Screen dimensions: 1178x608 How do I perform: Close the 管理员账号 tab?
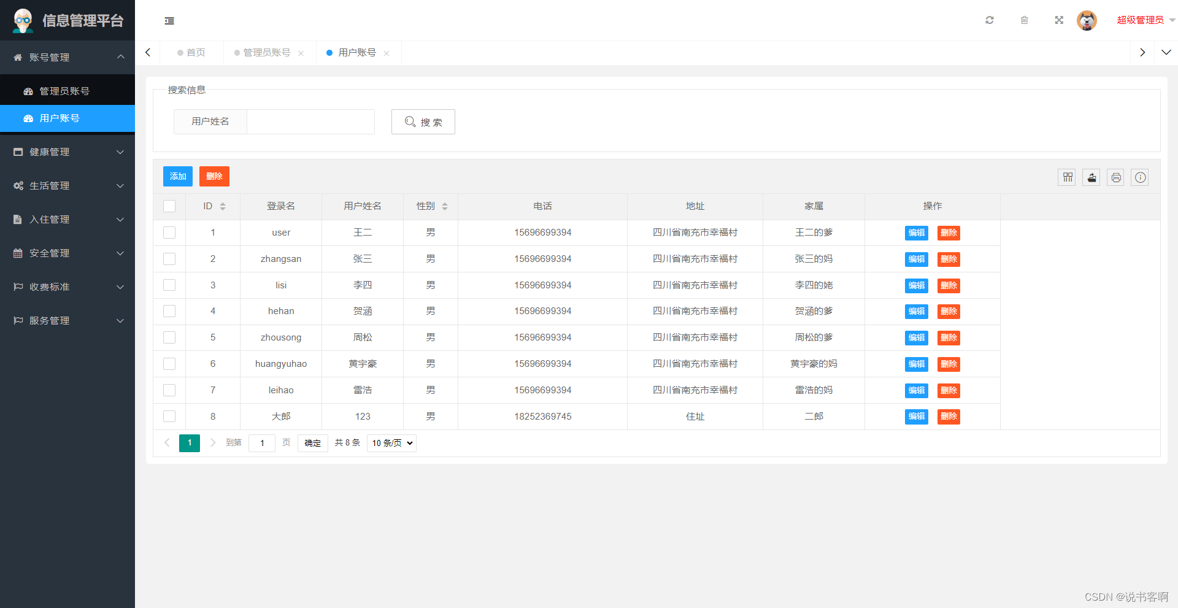pos(301,53)
